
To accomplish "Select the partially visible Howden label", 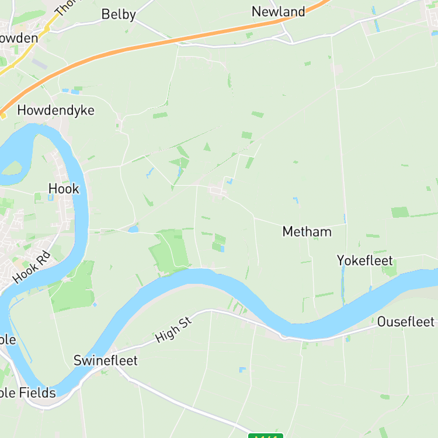I will point(19,39).
